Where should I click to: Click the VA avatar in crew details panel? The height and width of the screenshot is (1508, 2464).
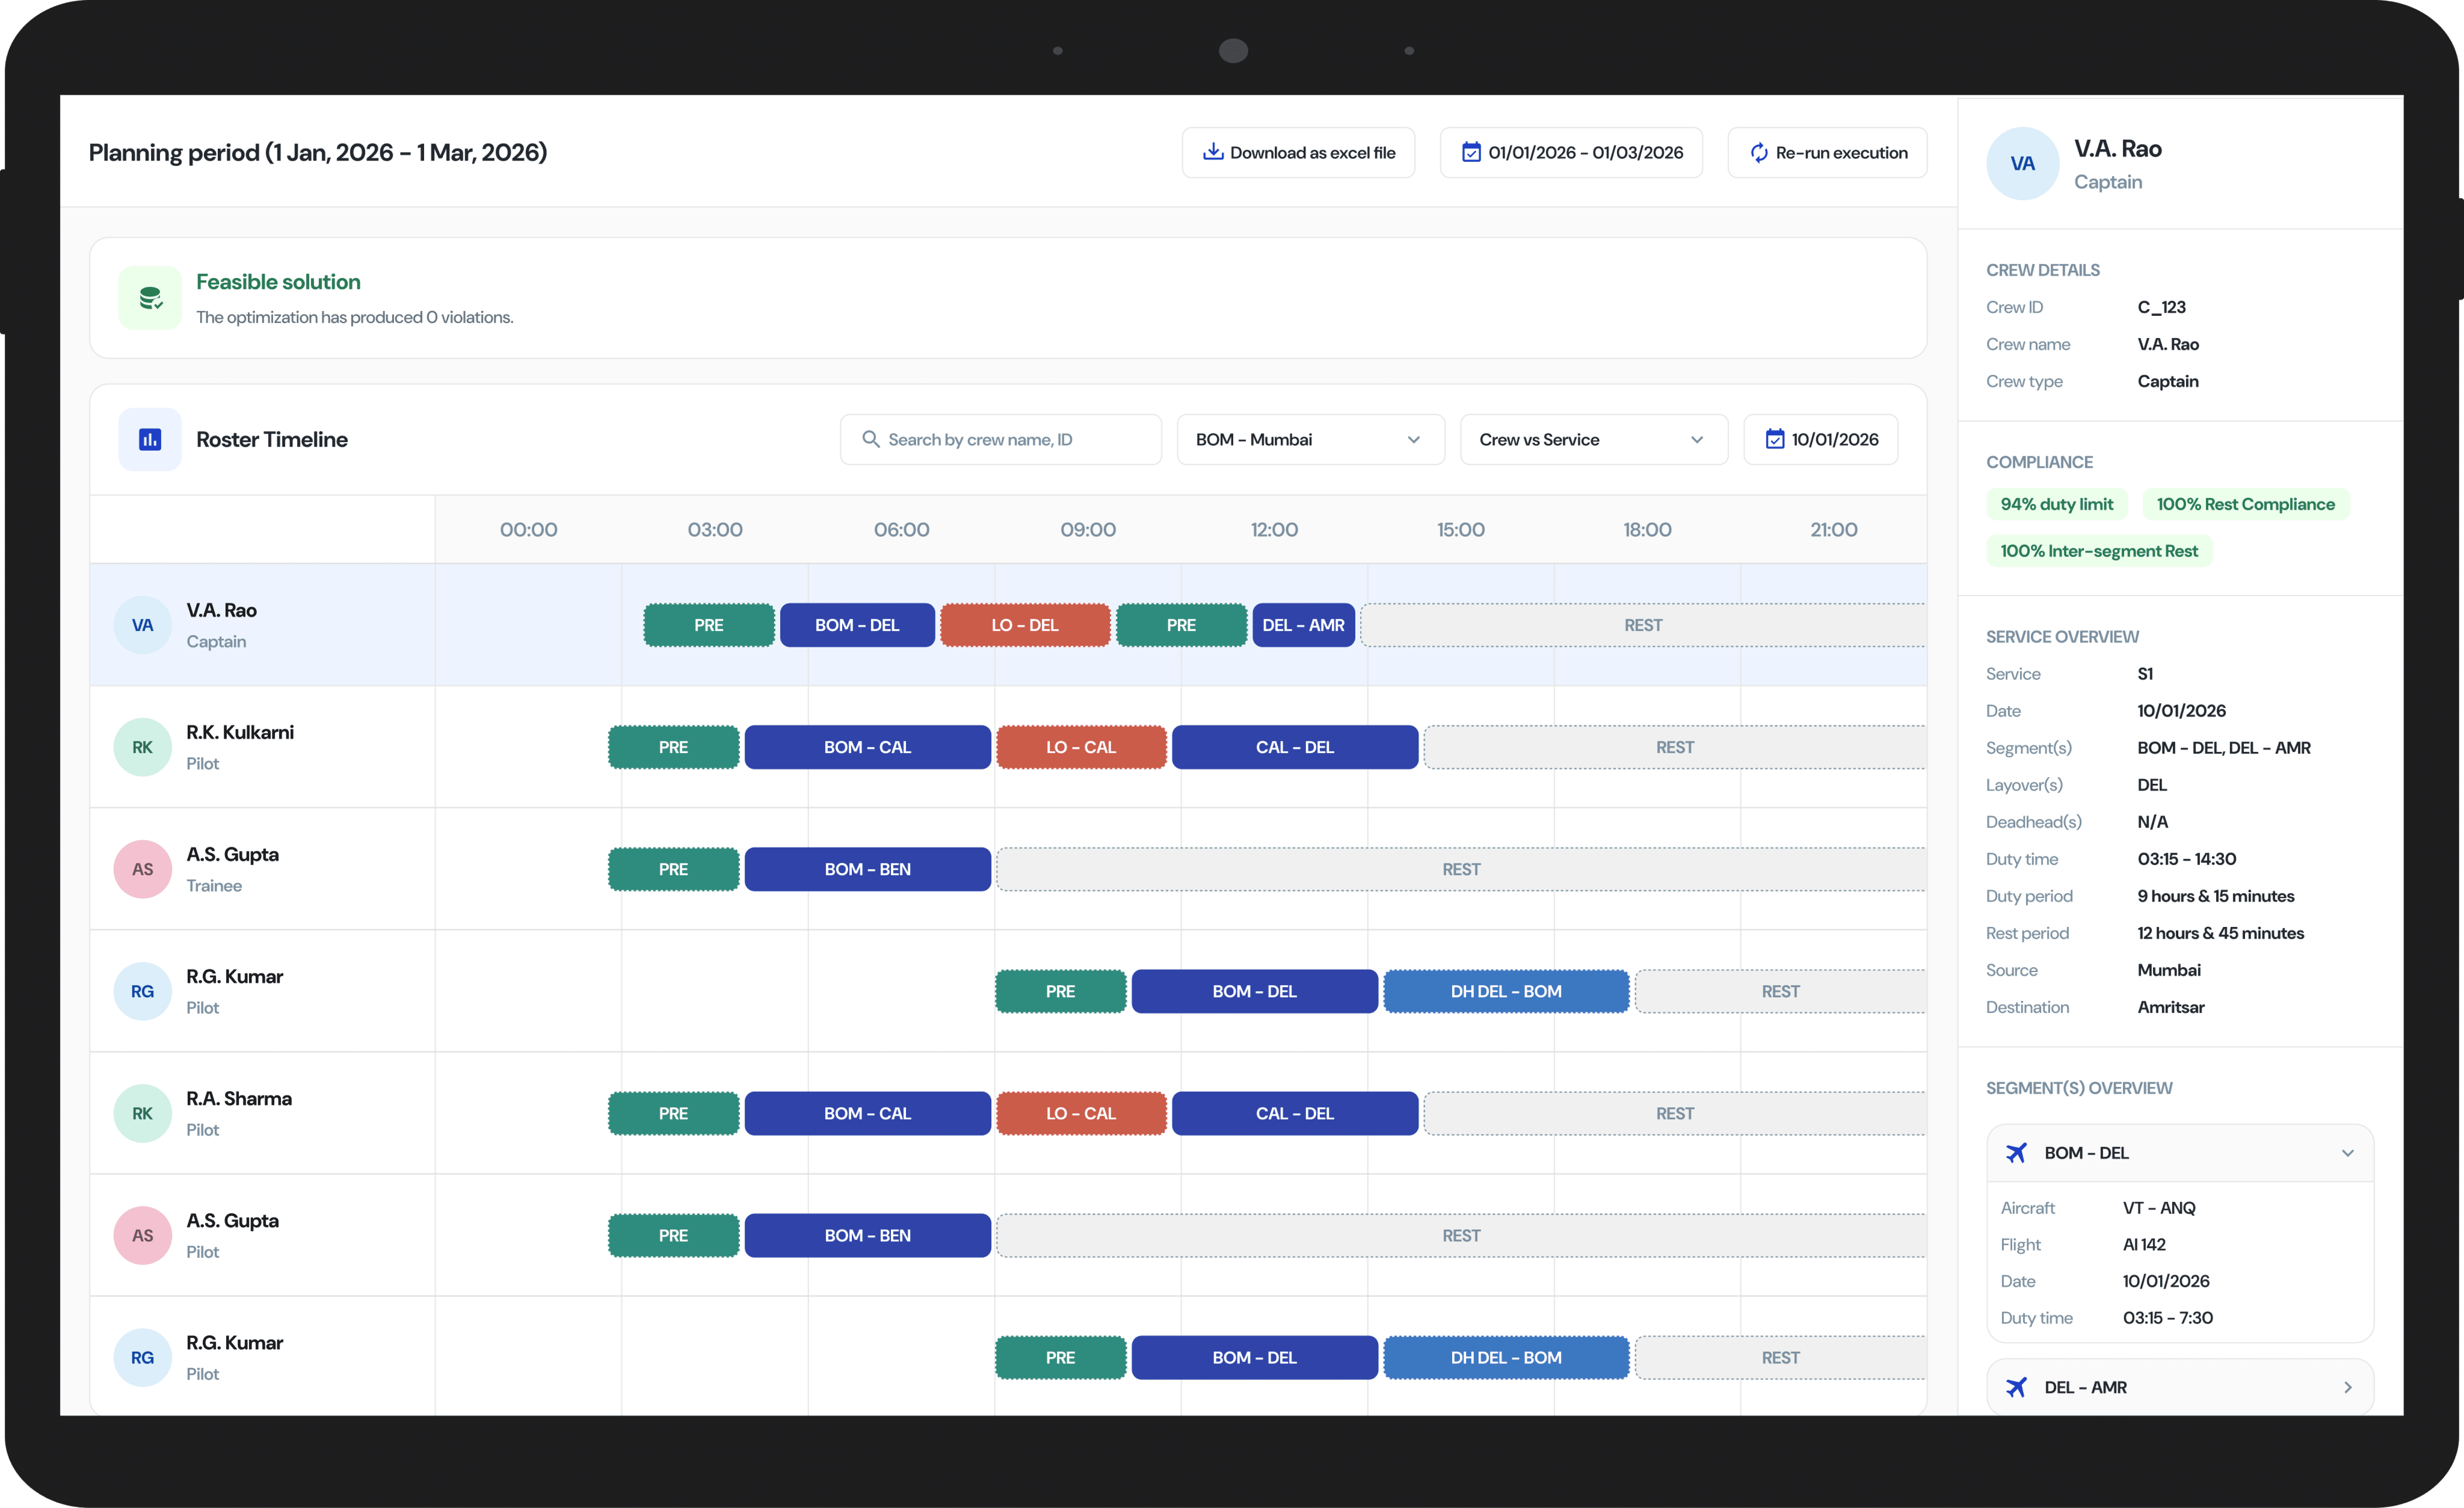[x=2022, y=164]
